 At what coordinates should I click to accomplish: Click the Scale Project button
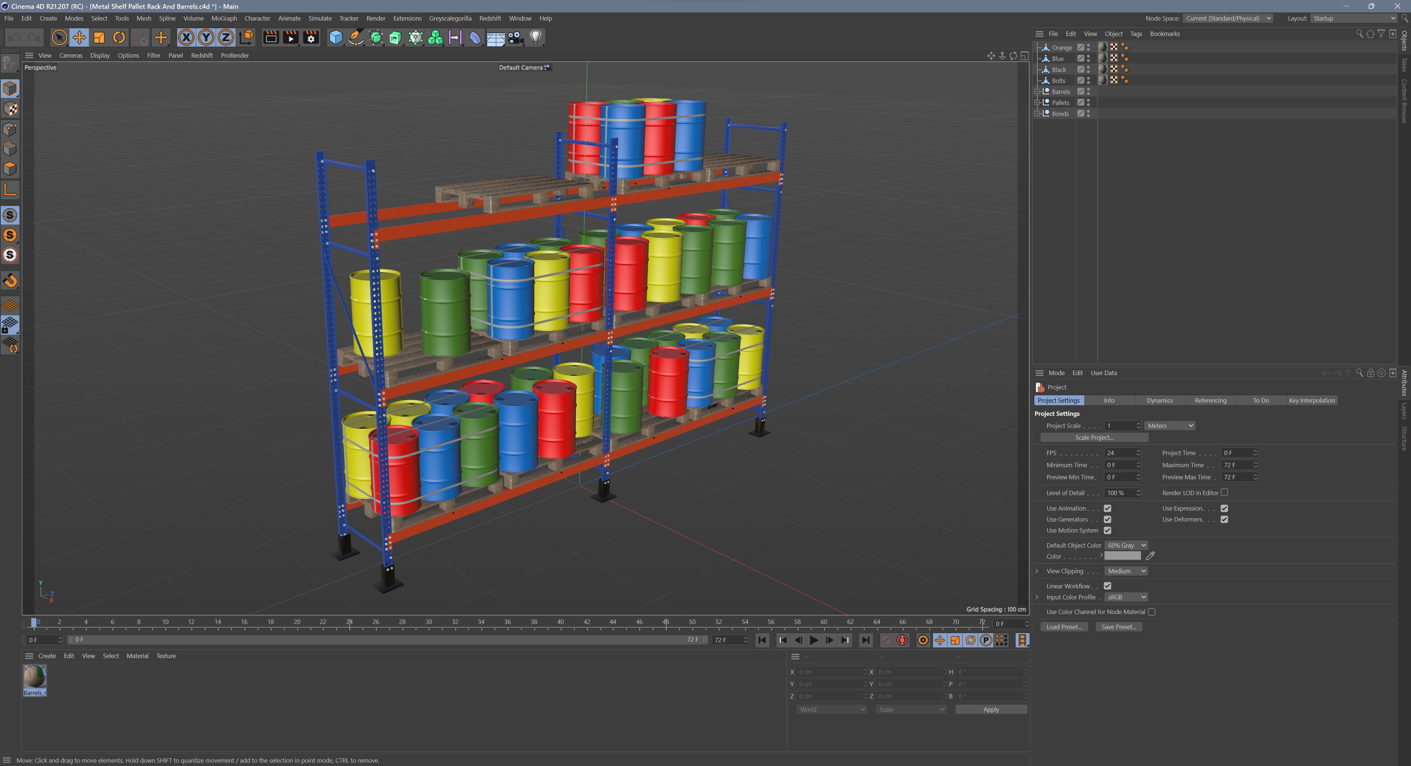(x=1094, y=438)
